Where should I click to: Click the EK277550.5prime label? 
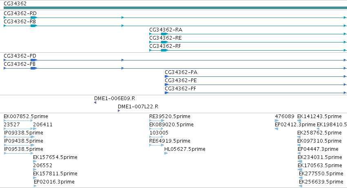tap(321, 174)
